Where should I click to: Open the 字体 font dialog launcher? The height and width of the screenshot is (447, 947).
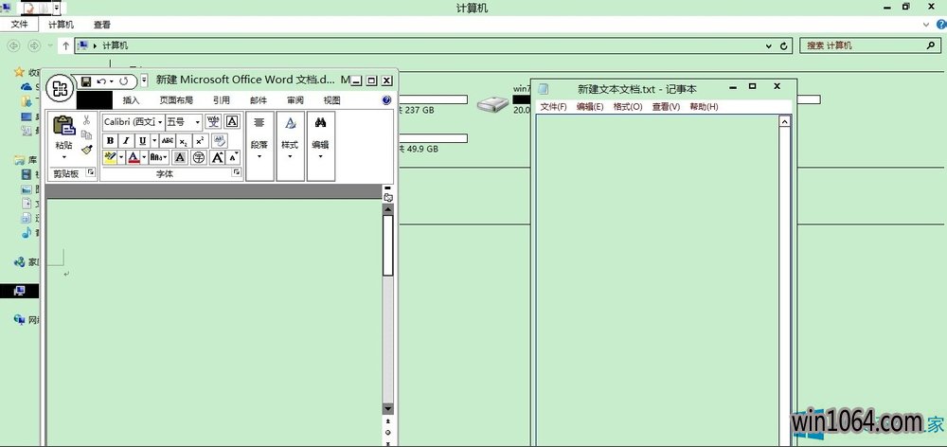[x=238, y=172]
